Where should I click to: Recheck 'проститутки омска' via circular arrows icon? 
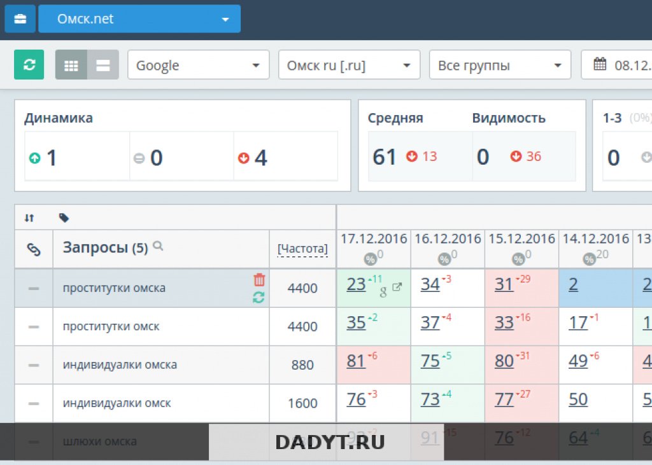pos(259,296)
